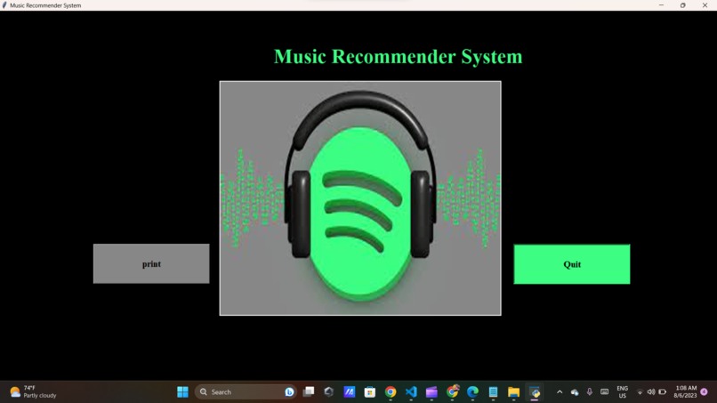Click the green Quit button
This screenshot has width=717, height=403.
click(572, 264)
